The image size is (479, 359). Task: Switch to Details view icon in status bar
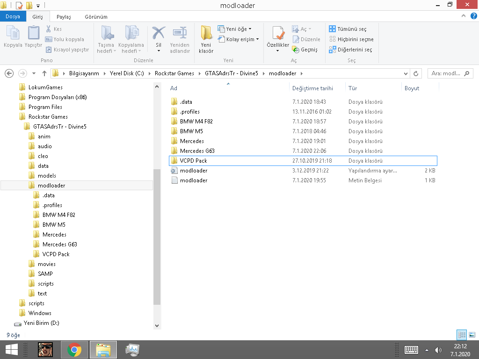click(x=462, y=335)
